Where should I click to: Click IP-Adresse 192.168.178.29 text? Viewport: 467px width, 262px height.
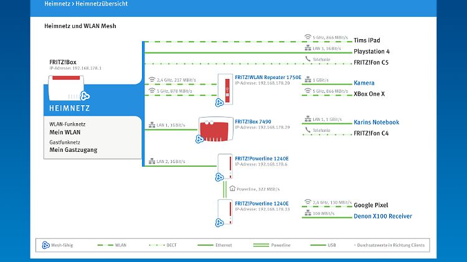(x=262, y=128)
